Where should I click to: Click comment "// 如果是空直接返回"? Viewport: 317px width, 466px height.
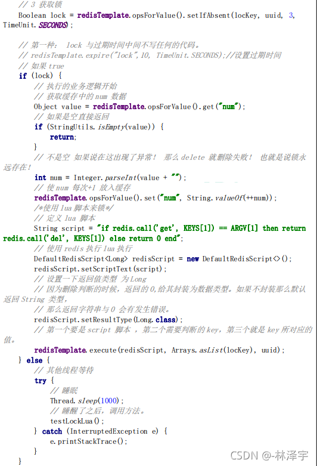72,116
